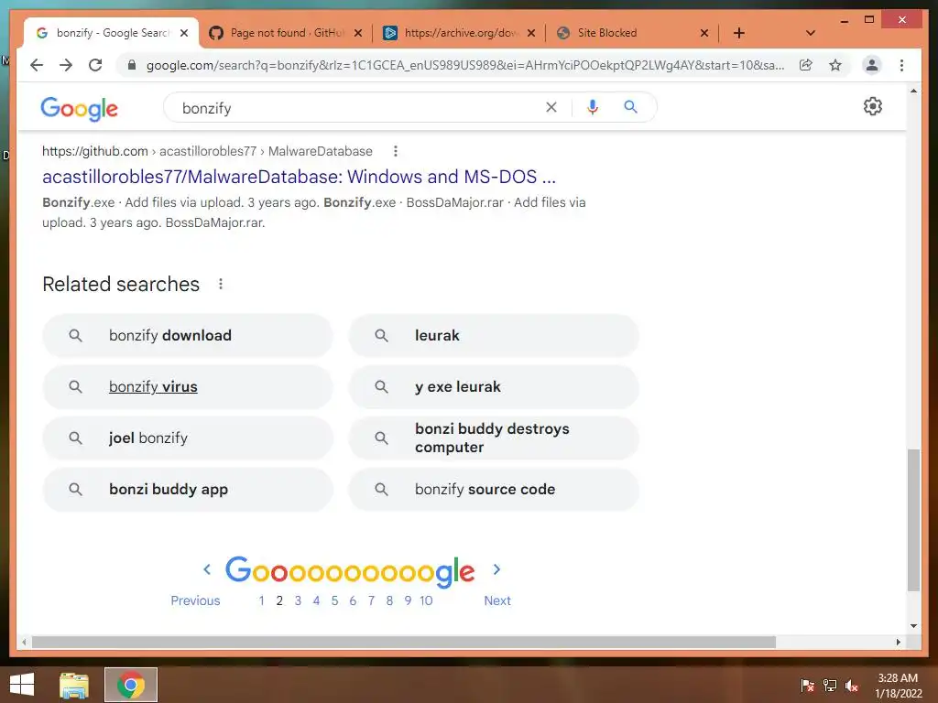View the site padlock information
The width and height of the screenshot is (938, 703).
pyautogui.click(x=132, y=65)
